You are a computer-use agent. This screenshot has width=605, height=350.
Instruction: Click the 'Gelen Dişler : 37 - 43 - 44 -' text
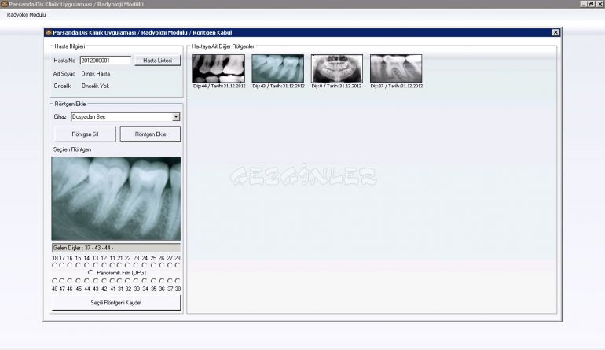coord(83,248)
